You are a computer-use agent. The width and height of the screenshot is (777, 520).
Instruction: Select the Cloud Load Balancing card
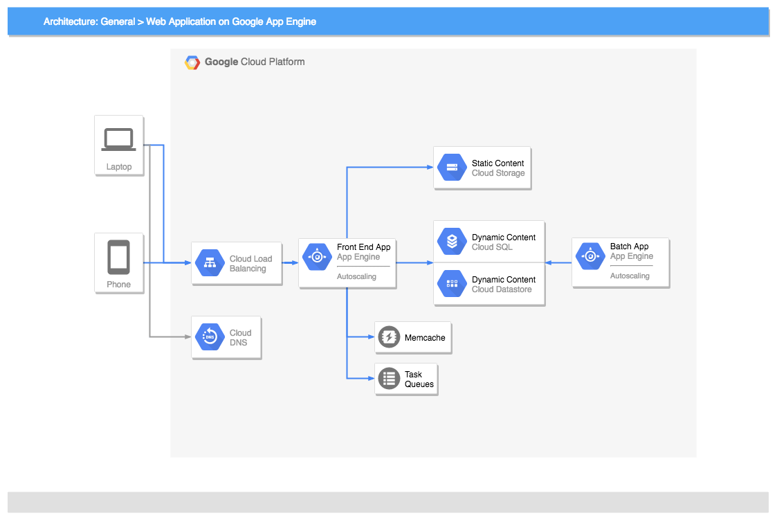[236, 263]
